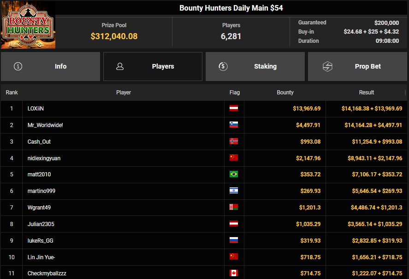
Task: Sort by the Result column header
Action: coord(366,93)
